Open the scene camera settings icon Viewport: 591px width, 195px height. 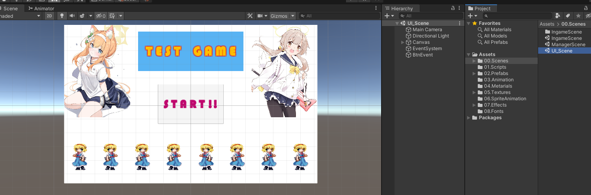(260, 16)
